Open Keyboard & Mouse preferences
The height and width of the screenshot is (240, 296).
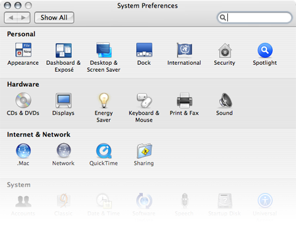tap(144, 100)
